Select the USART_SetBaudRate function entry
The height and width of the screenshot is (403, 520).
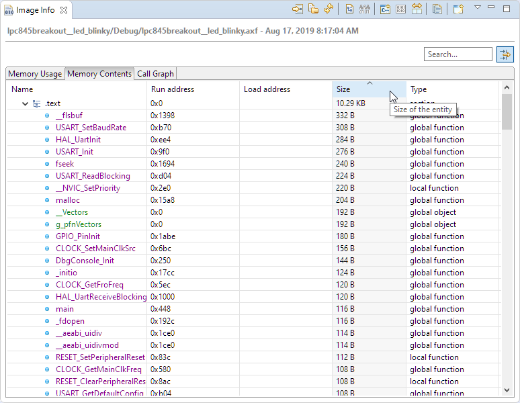[91, 128]
